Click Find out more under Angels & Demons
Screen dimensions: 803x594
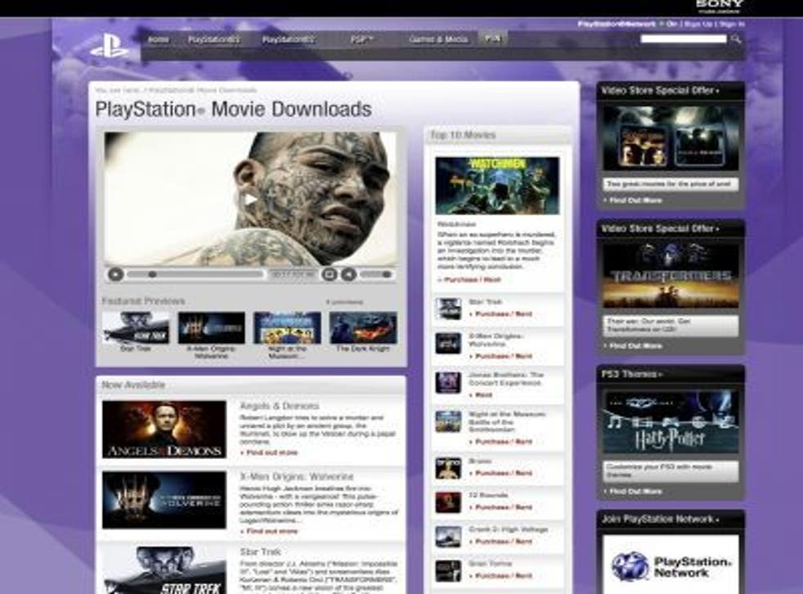tap(271, 452)
